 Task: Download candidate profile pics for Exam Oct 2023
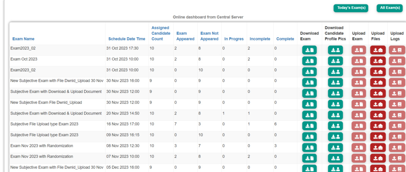(335, 61)
